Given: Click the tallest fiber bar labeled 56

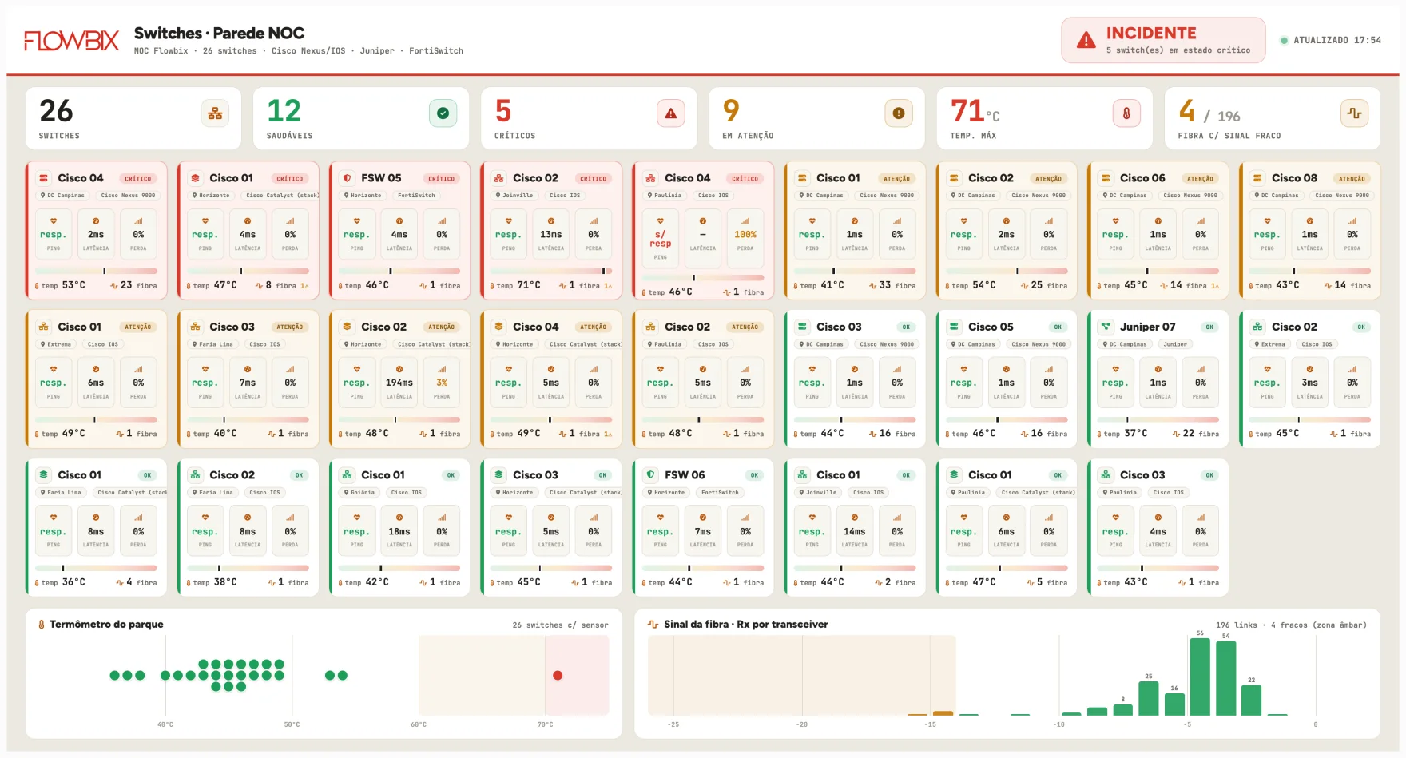Looking at the screenshot, I should click(x=1200, y=677).
